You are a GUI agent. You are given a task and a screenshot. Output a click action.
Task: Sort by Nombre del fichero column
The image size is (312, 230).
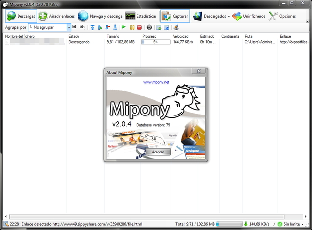[x=19, y=36]
